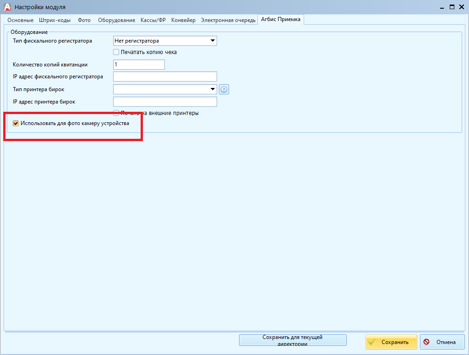The height and width of the screenshot is (355, 469).
Task: Click the 'IP адрес принтера бирок' field
Action: point(165,102)
